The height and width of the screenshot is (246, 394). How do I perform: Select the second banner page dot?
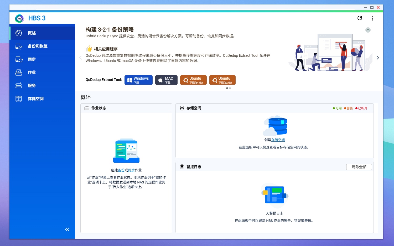click(x=230, y=88)
